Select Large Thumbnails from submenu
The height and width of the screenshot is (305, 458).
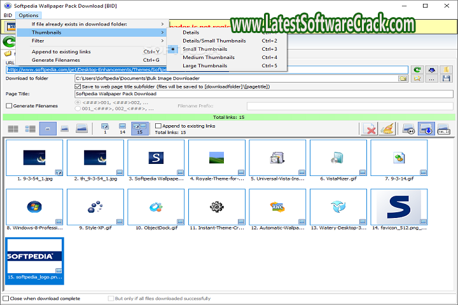coord(226,65)
